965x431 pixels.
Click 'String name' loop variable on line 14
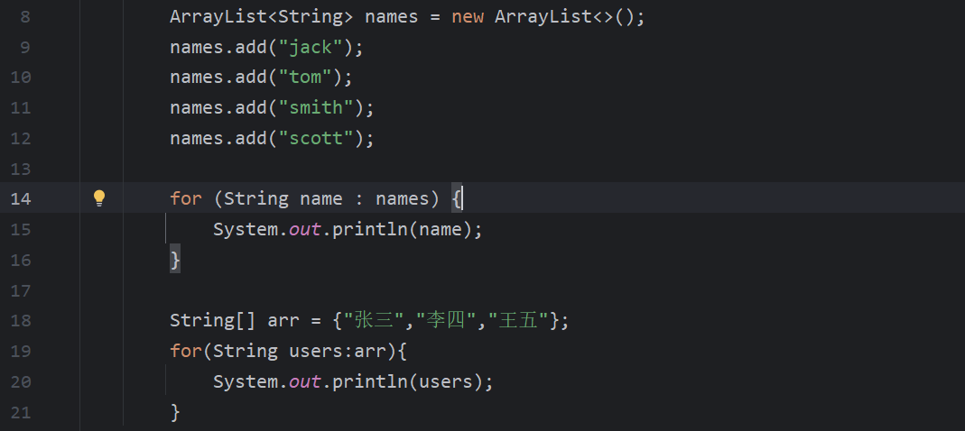283,198
